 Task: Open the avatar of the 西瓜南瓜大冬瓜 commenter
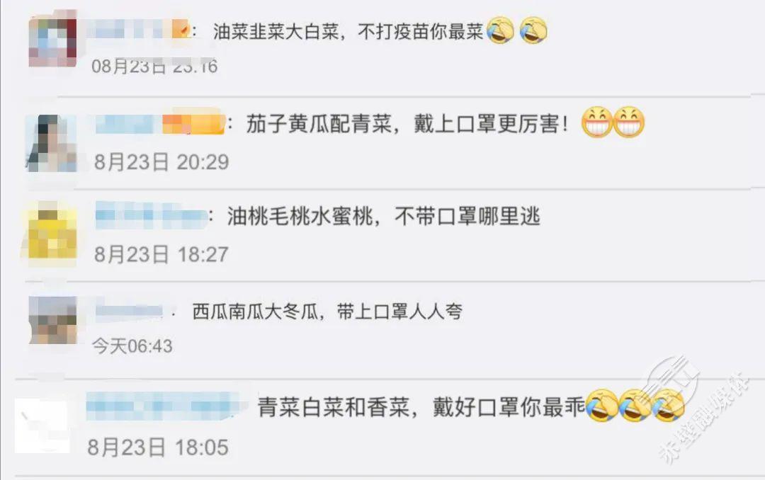(x=52, y=320)
